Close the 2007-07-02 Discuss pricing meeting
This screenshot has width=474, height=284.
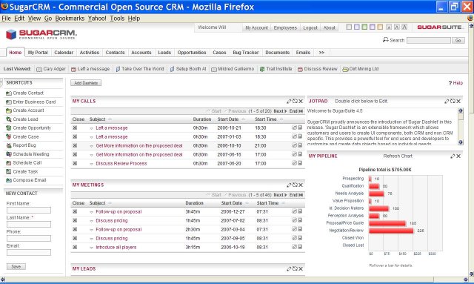click(x=75, y=220)
